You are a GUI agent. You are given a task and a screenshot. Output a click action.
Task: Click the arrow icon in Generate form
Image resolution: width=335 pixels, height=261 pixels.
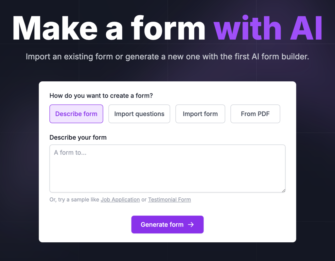click(191, 225)
